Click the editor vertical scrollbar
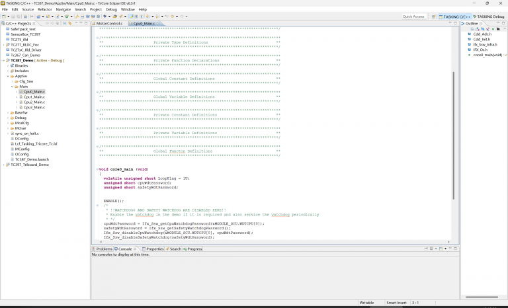Screen dimensions: 508x308 click(453, 135)
